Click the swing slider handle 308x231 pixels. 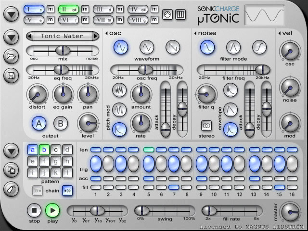(x=142, y=211)
